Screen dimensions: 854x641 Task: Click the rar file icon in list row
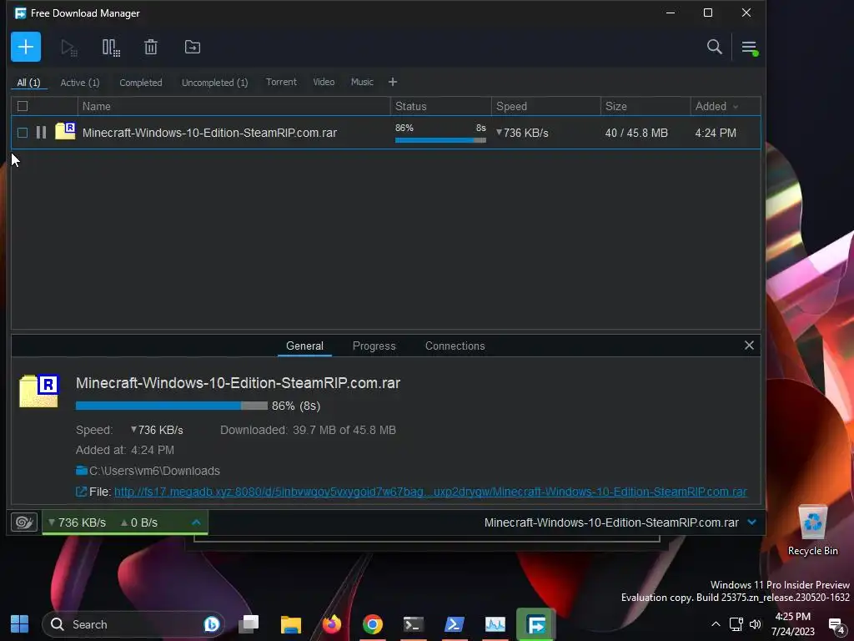65,131
